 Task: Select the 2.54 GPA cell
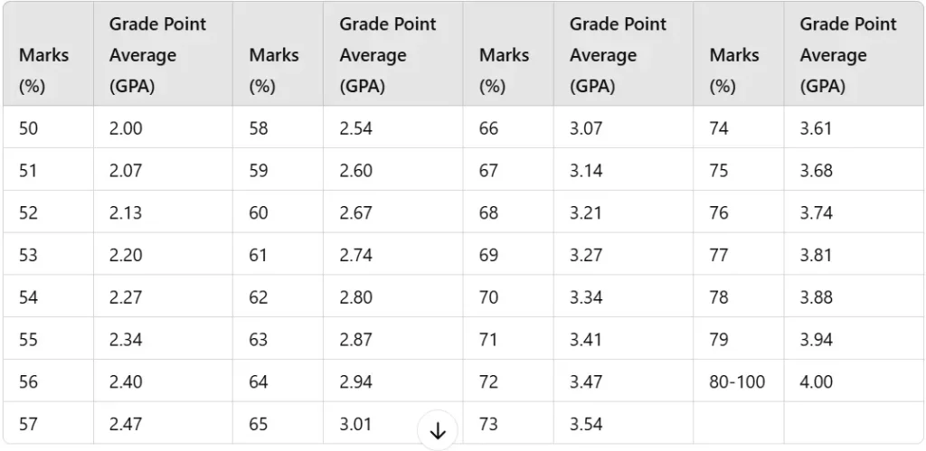(356, 128)
